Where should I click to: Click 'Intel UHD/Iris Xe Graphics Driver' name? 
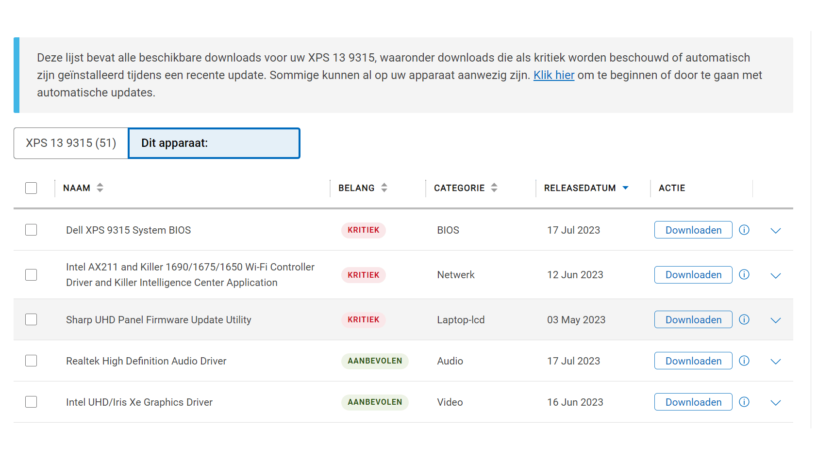pos(139,402)
